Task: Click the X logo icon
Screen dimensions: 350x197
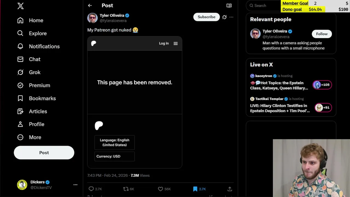Action: [21, 6]
